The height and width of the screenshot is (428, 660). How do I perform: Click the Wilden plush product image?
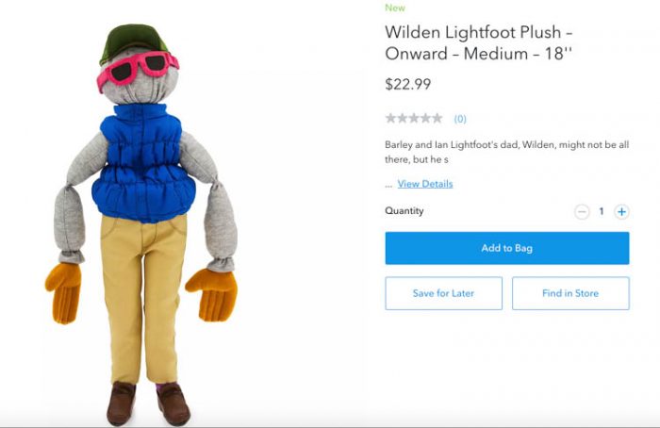click(141, 223)
